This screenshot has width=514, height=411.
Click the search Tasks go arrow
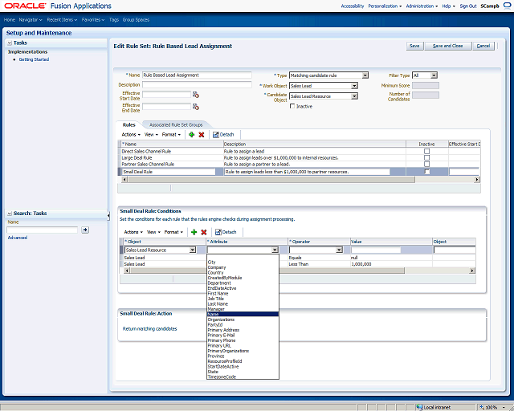pos(85,230)
